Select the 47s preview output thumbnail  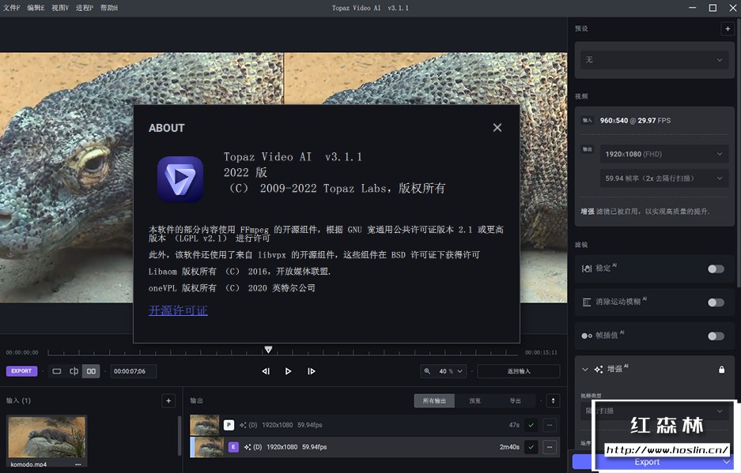[205, 425]
